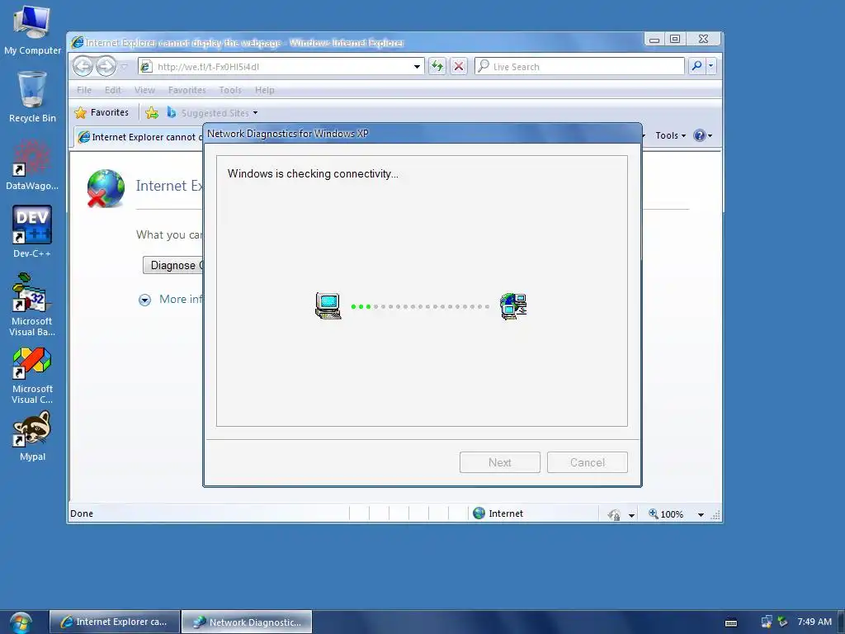
Task: Select the Dev-C++ desktop shortcut
Action: [32, 232]
